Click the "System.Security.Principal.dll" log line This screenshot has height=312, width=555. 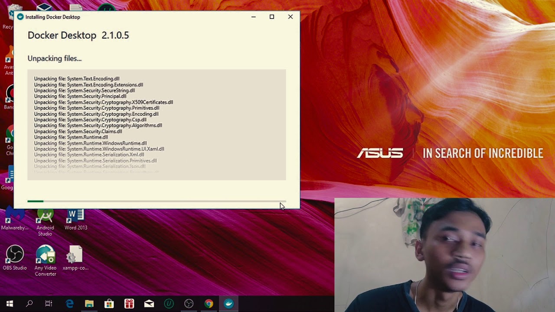click(x=80, y=96)
